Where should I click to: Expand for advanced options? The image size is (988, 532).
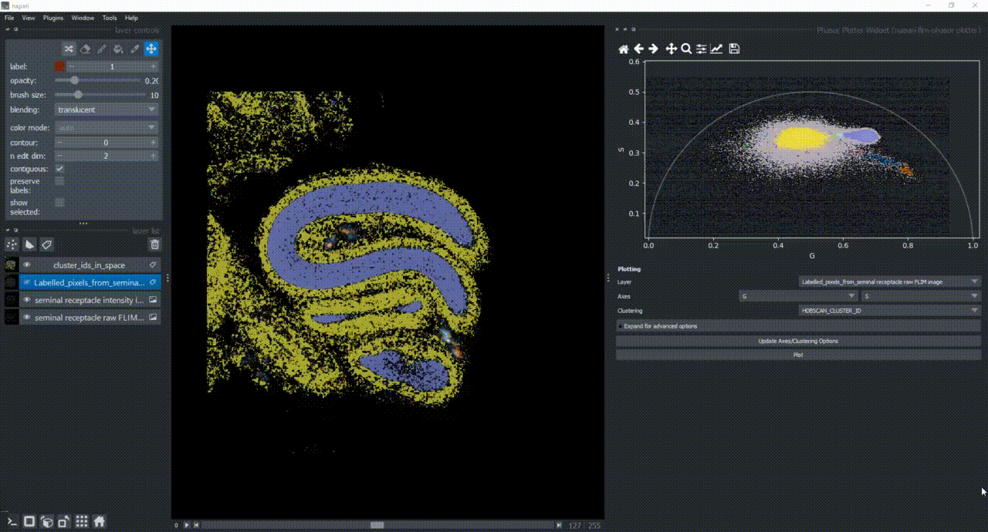click(798, 326)
